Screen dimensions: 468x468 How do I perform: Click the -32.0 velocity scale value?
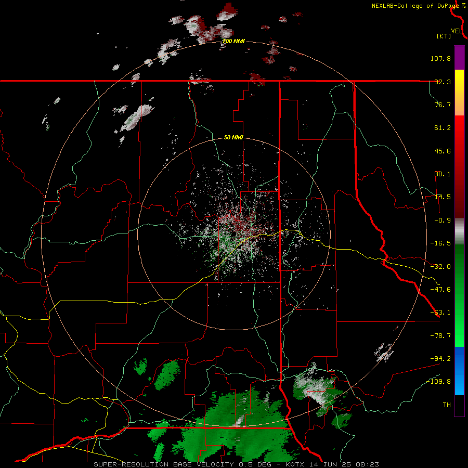[x=440, y=267]
